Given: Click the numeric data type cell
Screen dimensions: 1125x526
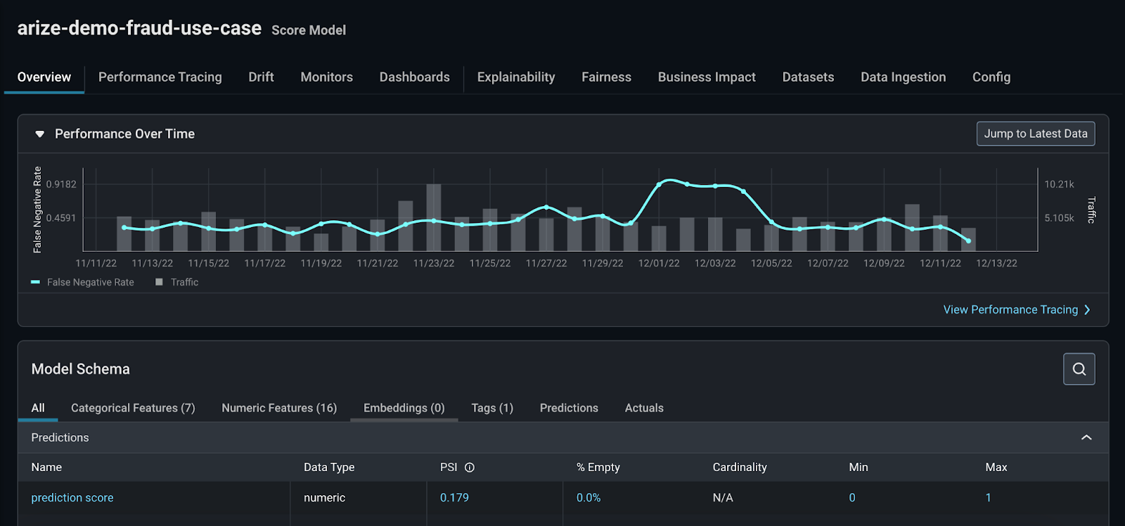Looking at the screenshot, I should (324, 498).
